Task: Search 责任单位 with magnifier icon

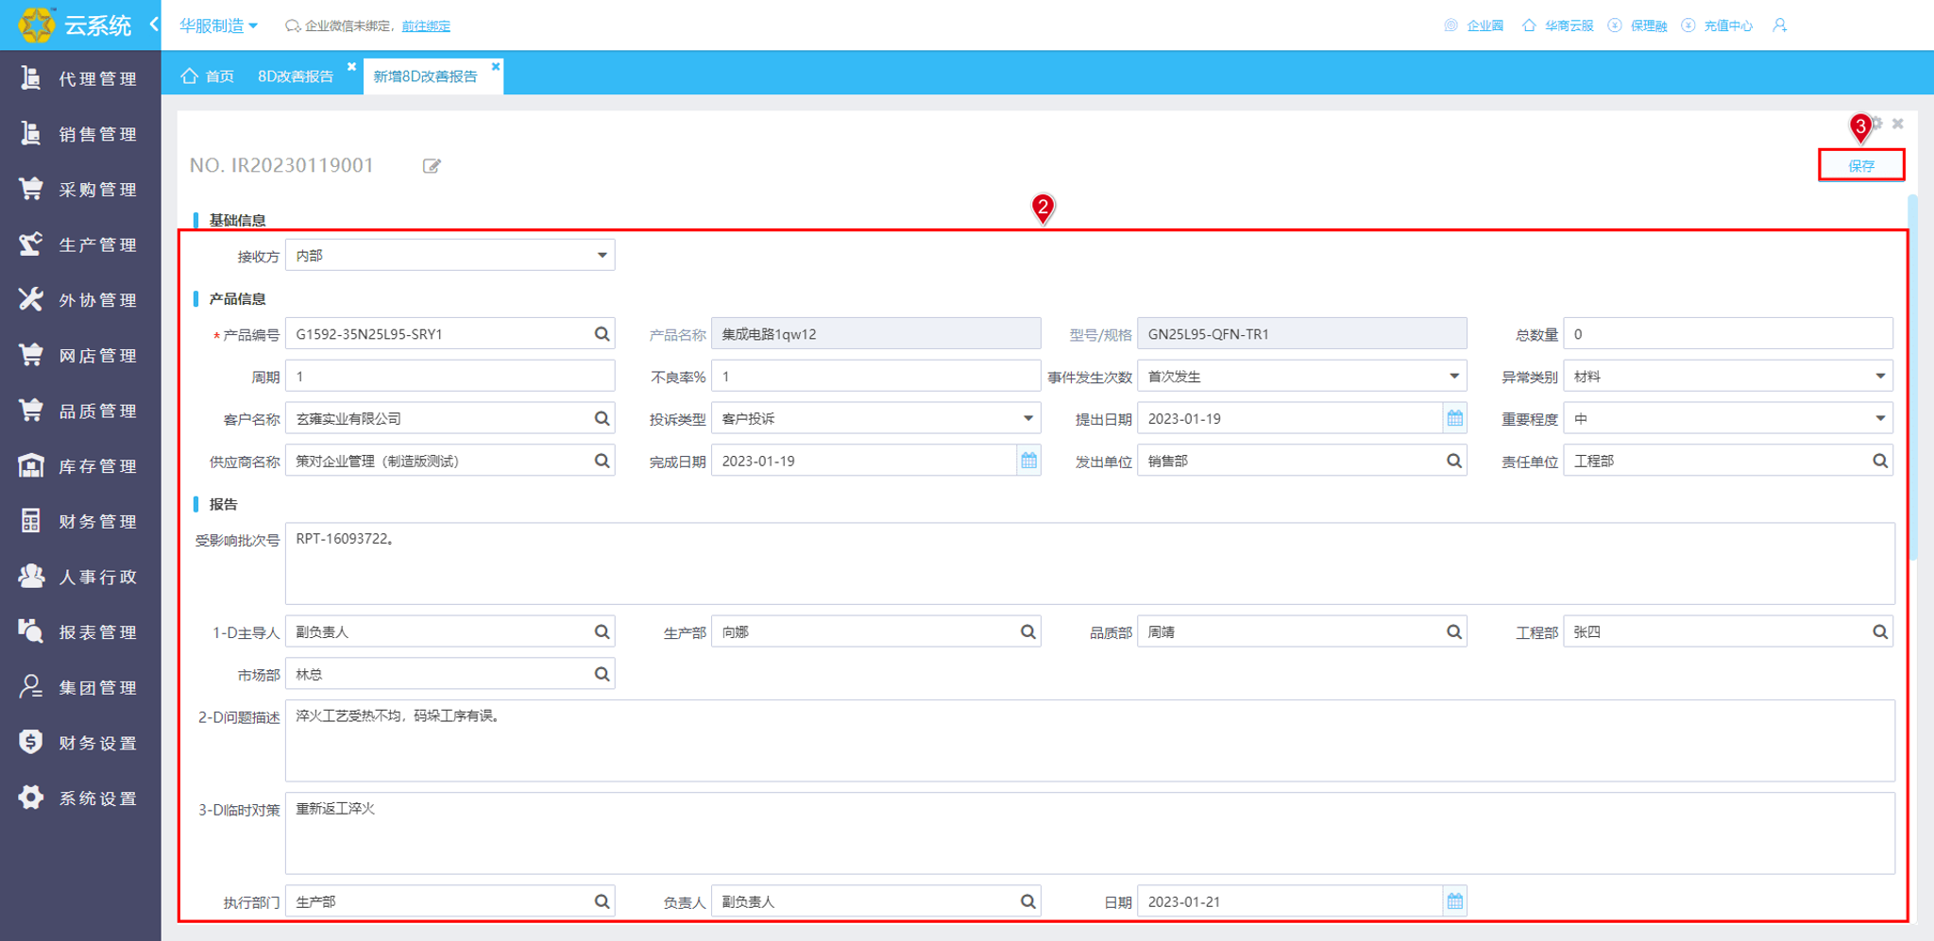Action: (1880, 461)
